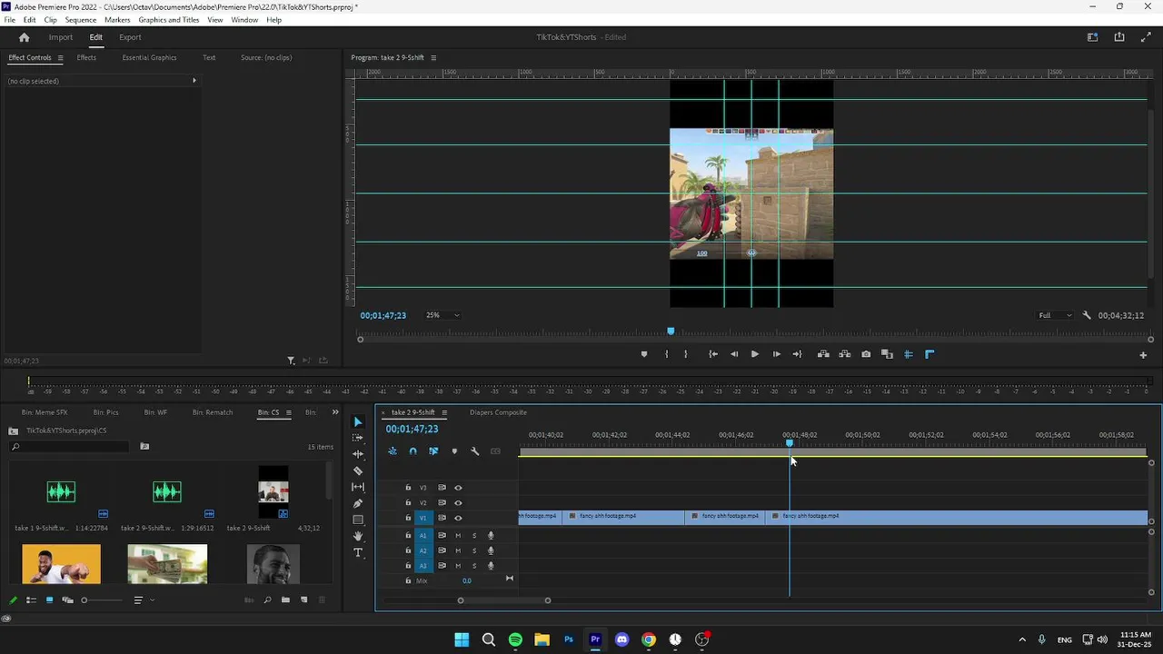1163x654 pixels.
Task: Open the Sequence menu
Action: [x=81, y=19]
